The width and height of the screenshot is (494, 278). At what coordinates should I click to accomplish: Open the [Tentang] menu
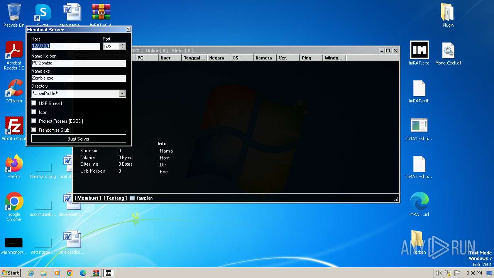coord(115,198)
